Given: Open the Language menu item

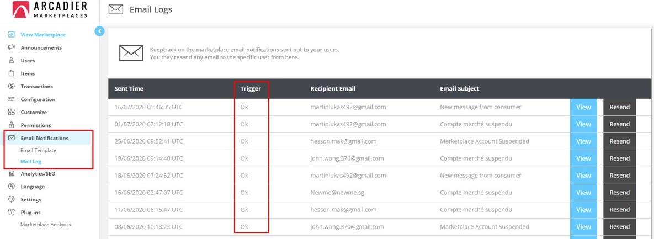Looking at the screenshot, I should pos(33,187).
